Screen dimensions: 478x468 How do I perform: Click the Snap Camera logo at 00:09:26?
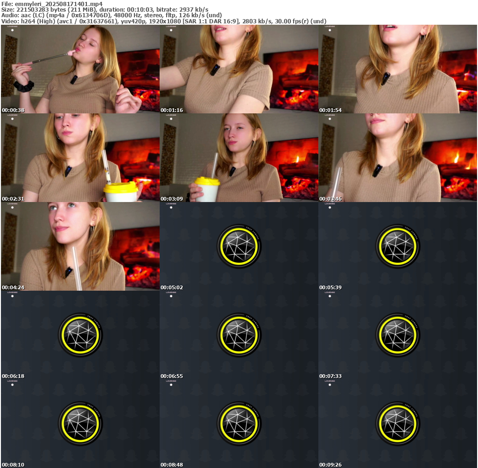click(x=398, y=424)
